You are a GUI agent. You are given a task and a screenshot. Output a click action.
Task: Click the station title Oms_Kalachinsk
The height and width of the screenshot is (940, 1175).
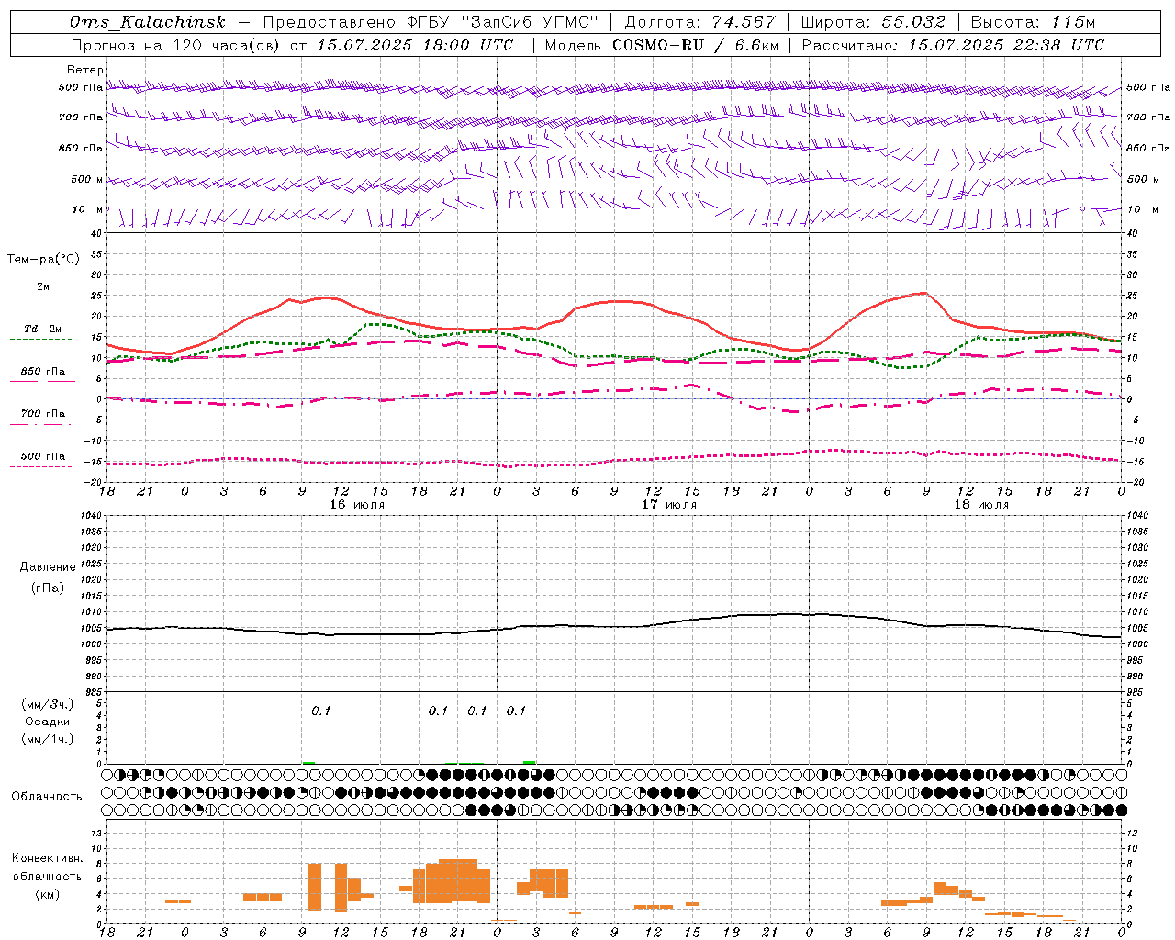coord(147,22)
